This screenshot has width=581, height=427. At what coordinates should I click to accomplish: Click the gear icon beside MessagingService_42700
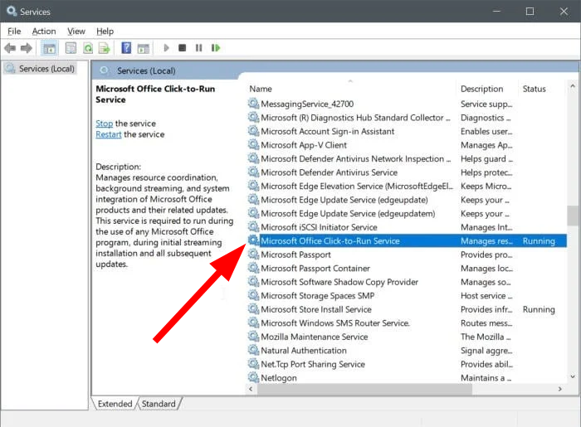253,104
